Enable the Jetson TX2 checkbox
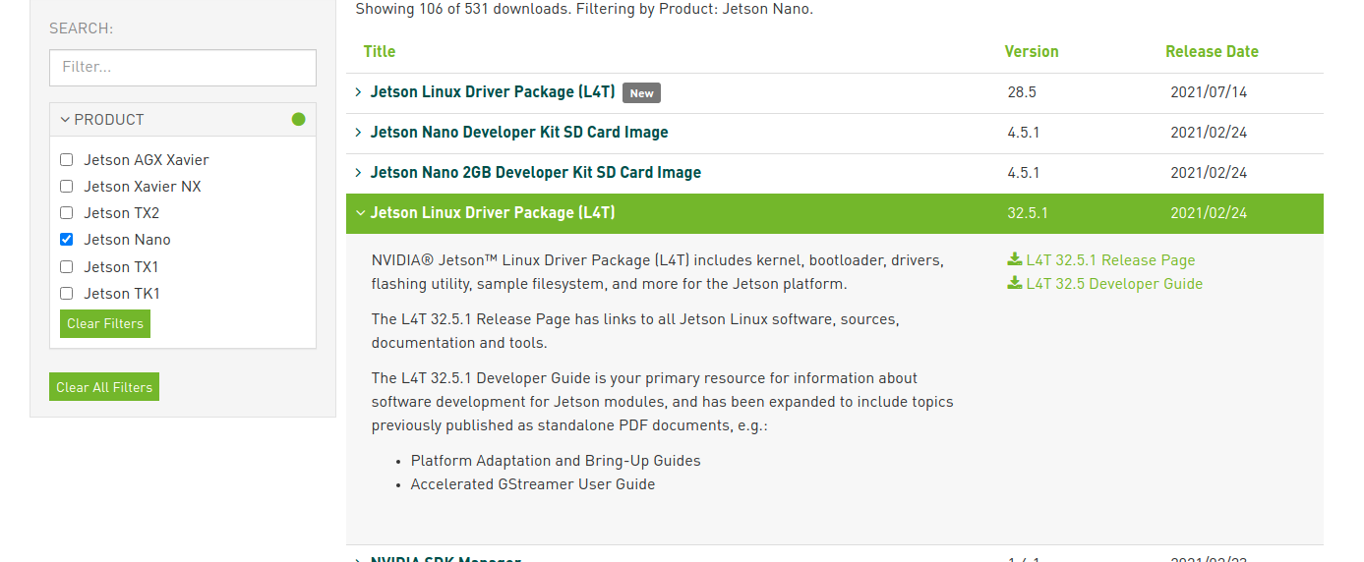 click(x=67, y=213)
